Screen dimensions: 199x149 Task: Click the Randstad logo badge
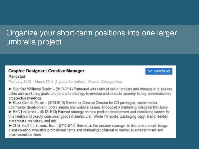click(x=158, y=71)
